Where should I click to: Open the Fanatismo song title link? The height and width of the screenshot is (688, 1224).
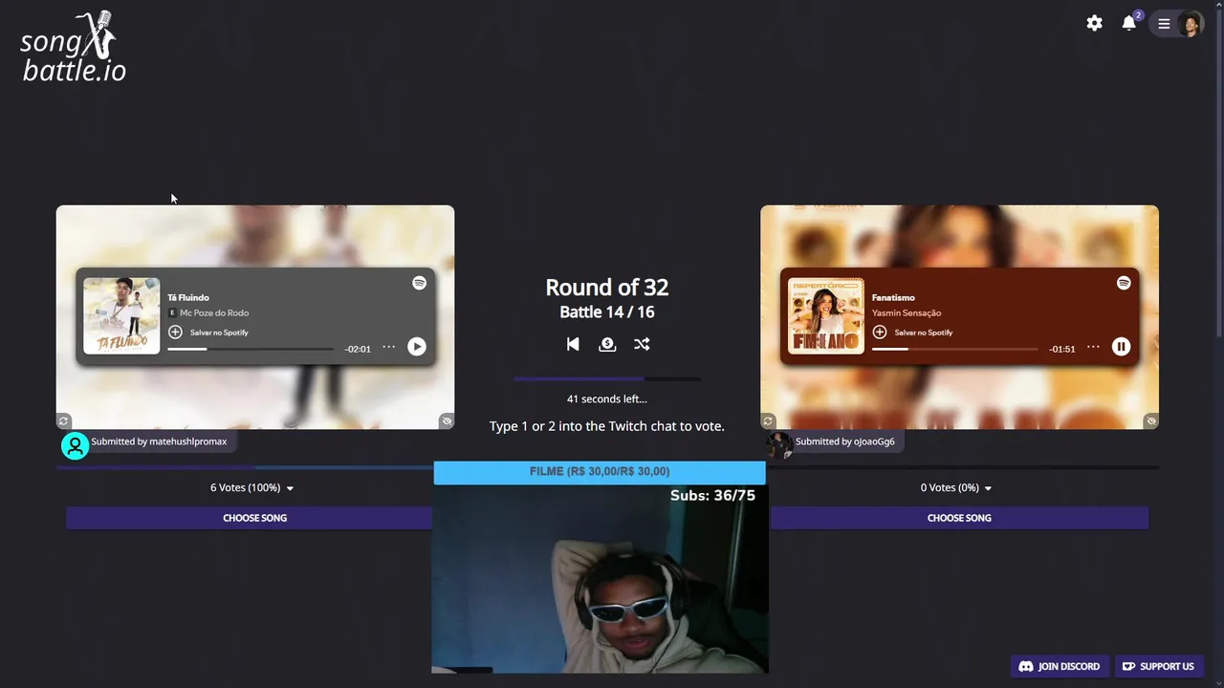(x=893, y=297)
